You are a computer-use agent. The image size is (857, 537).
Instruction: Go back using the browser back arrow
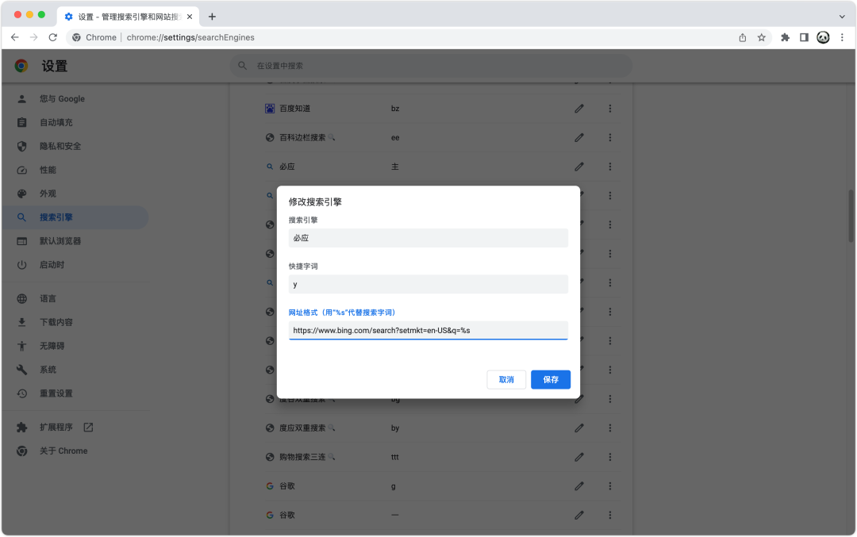[15, 37]
